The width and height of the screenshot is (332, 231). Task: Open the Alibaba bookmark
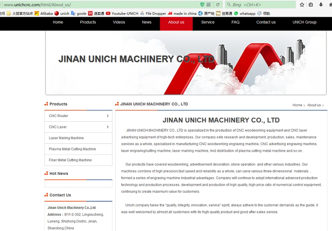tap(43, 14)
